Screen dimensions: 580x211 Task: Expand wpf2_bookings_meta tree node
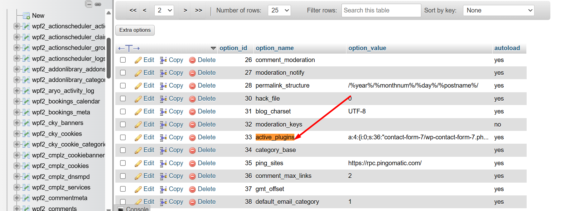tap(17, 112)
